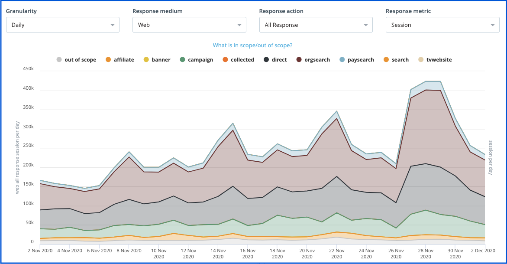
Task: Click the out of scope grey color swatch
Action: pyautogui.click(x=59, y=59)
